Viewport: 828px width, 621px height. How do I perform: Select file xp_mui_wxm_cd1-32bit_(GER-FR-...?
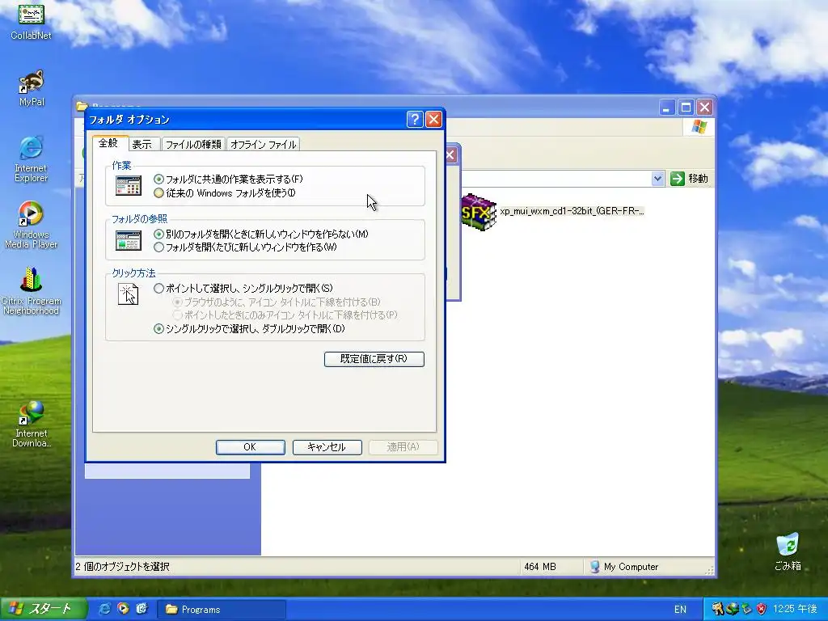(572, 211)
